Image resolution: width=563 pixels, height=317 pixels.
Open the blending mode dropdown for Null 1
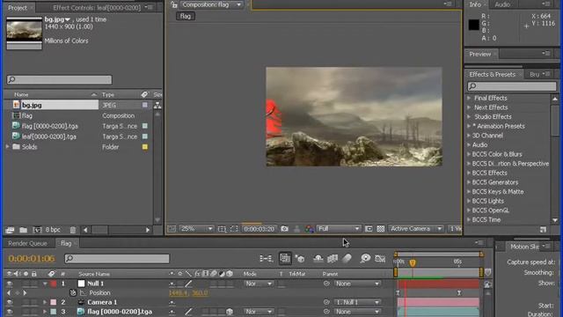click(259, 284)
